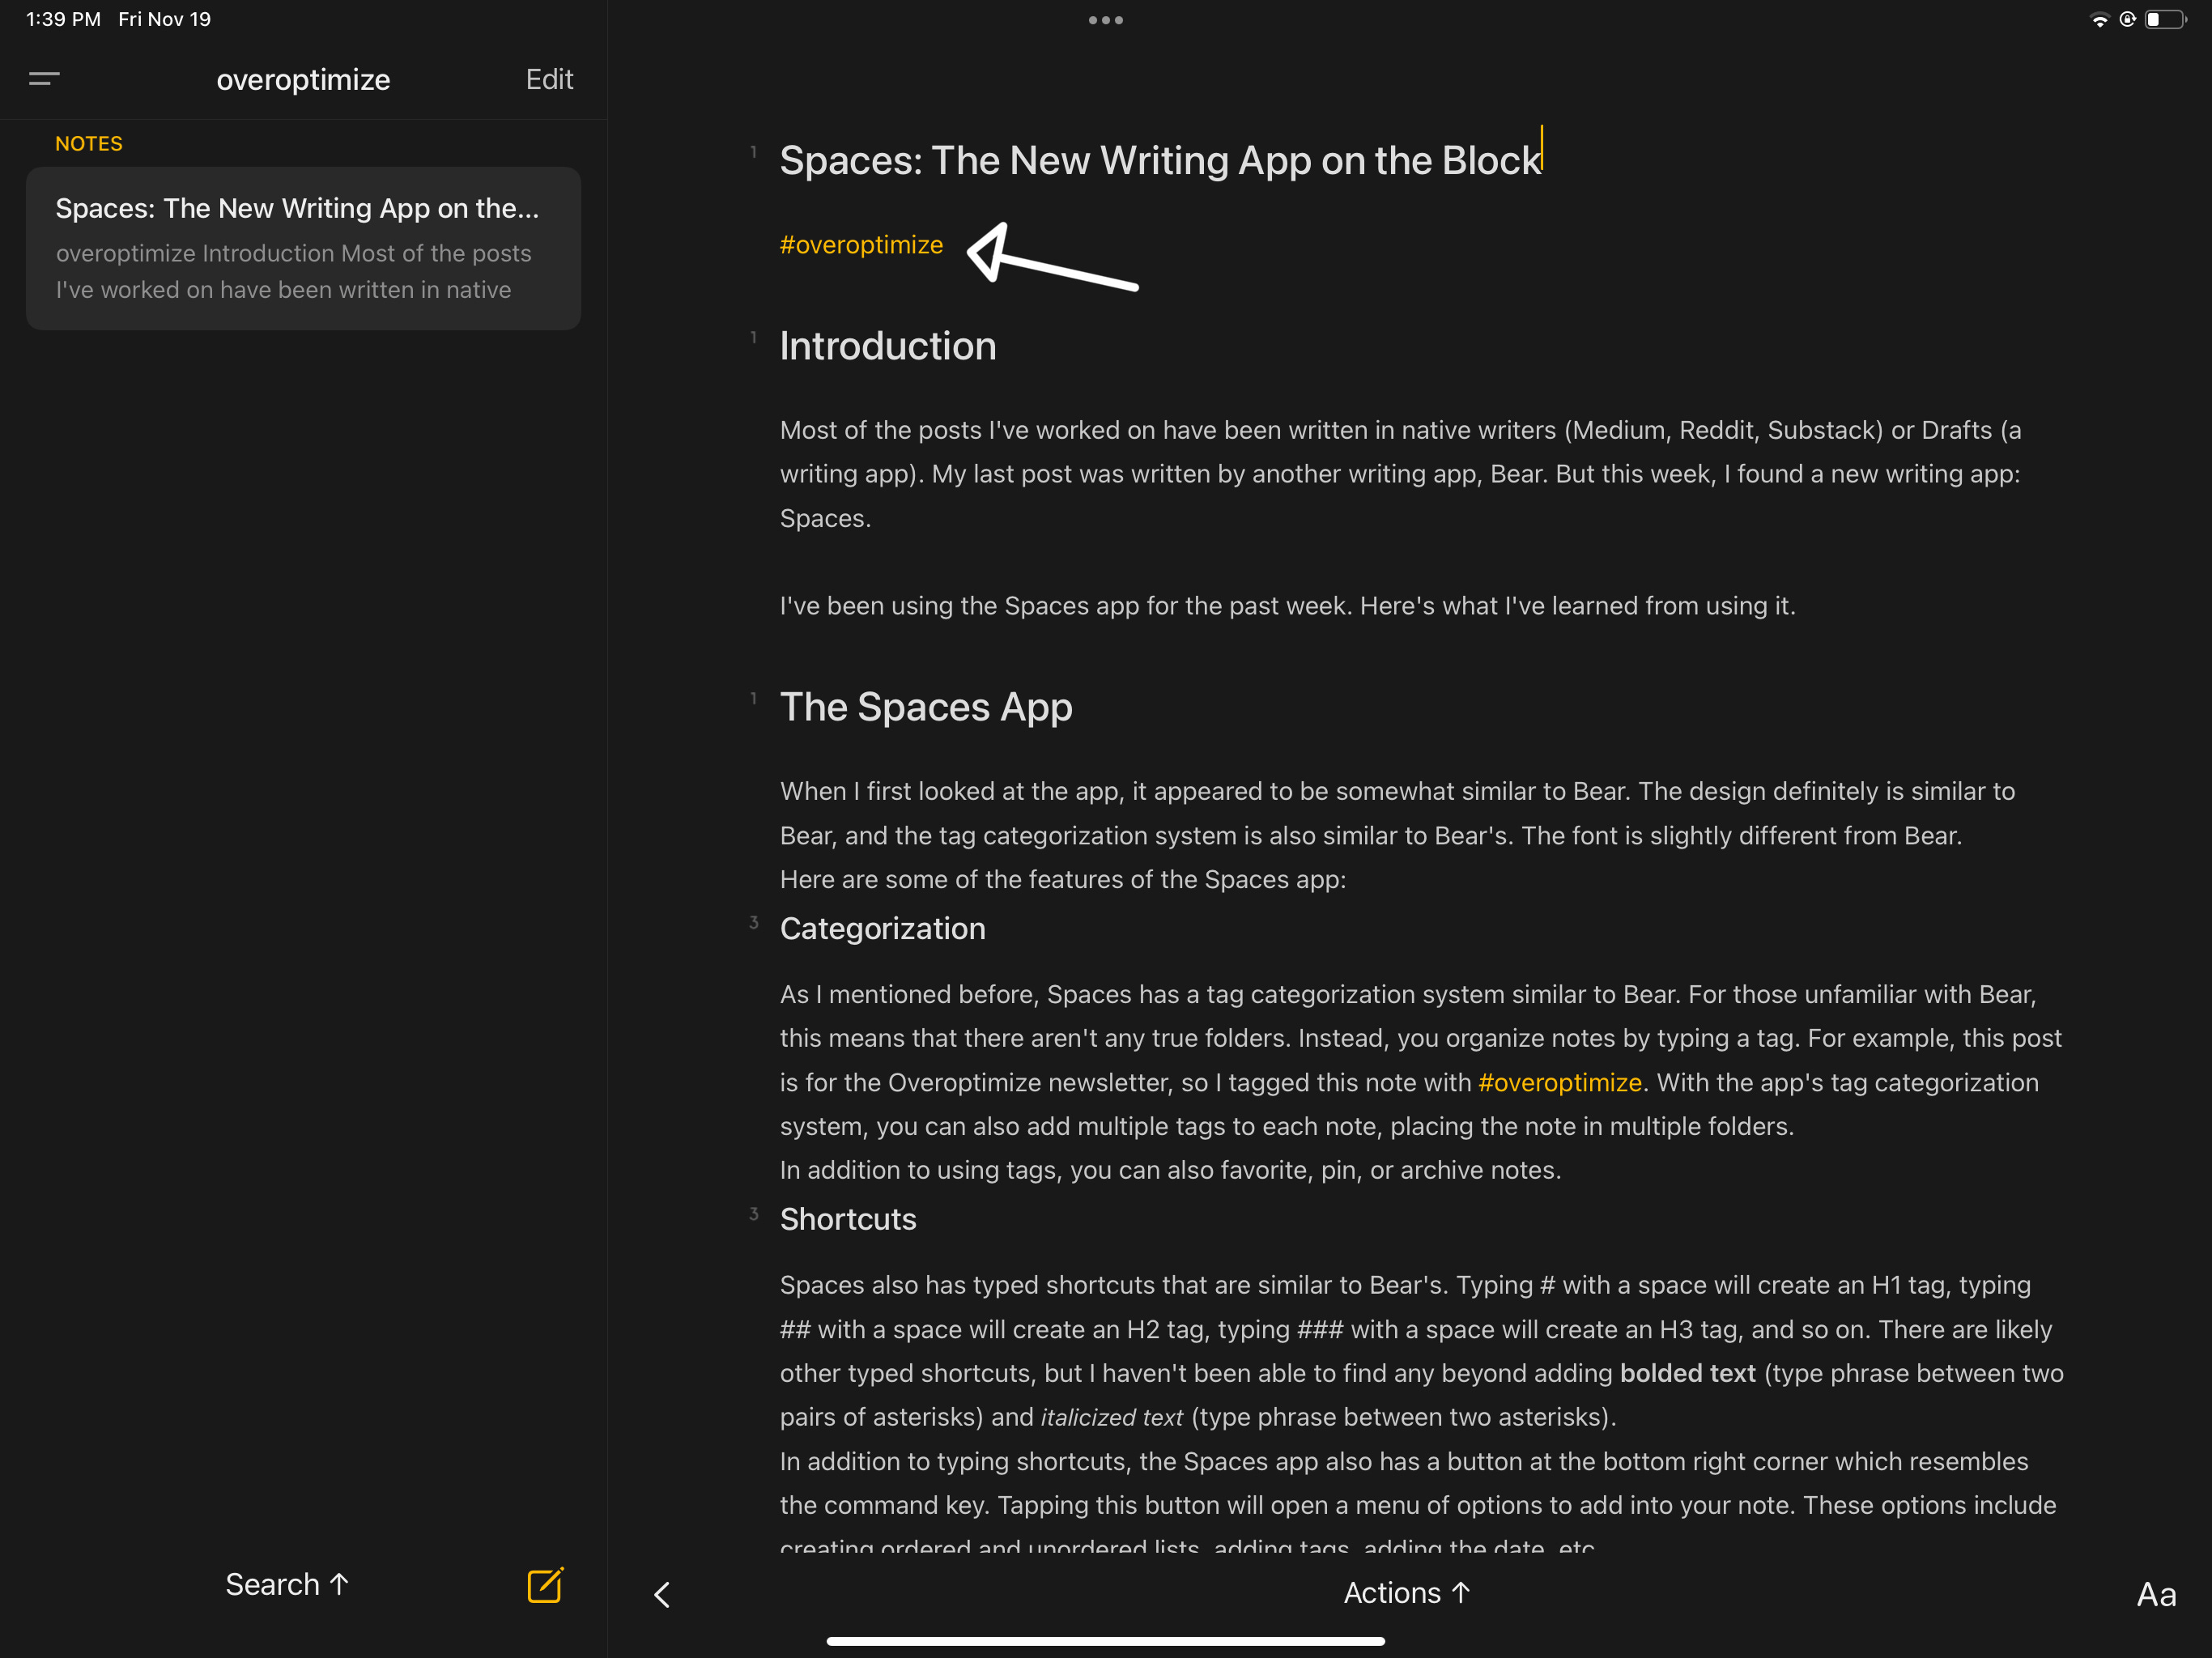This screenshot has height=1658, width=2212.
Task: Click the heading level marker beside Introduction
Action: [754, 338]
